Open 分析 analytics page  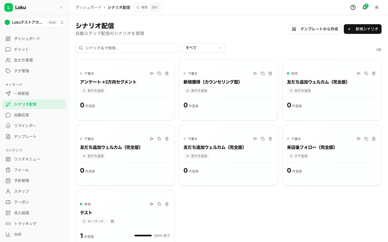coord(18,234)
